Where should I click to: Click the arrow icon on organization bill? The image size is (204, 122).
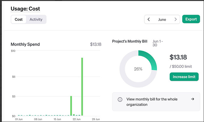point(192,99)
